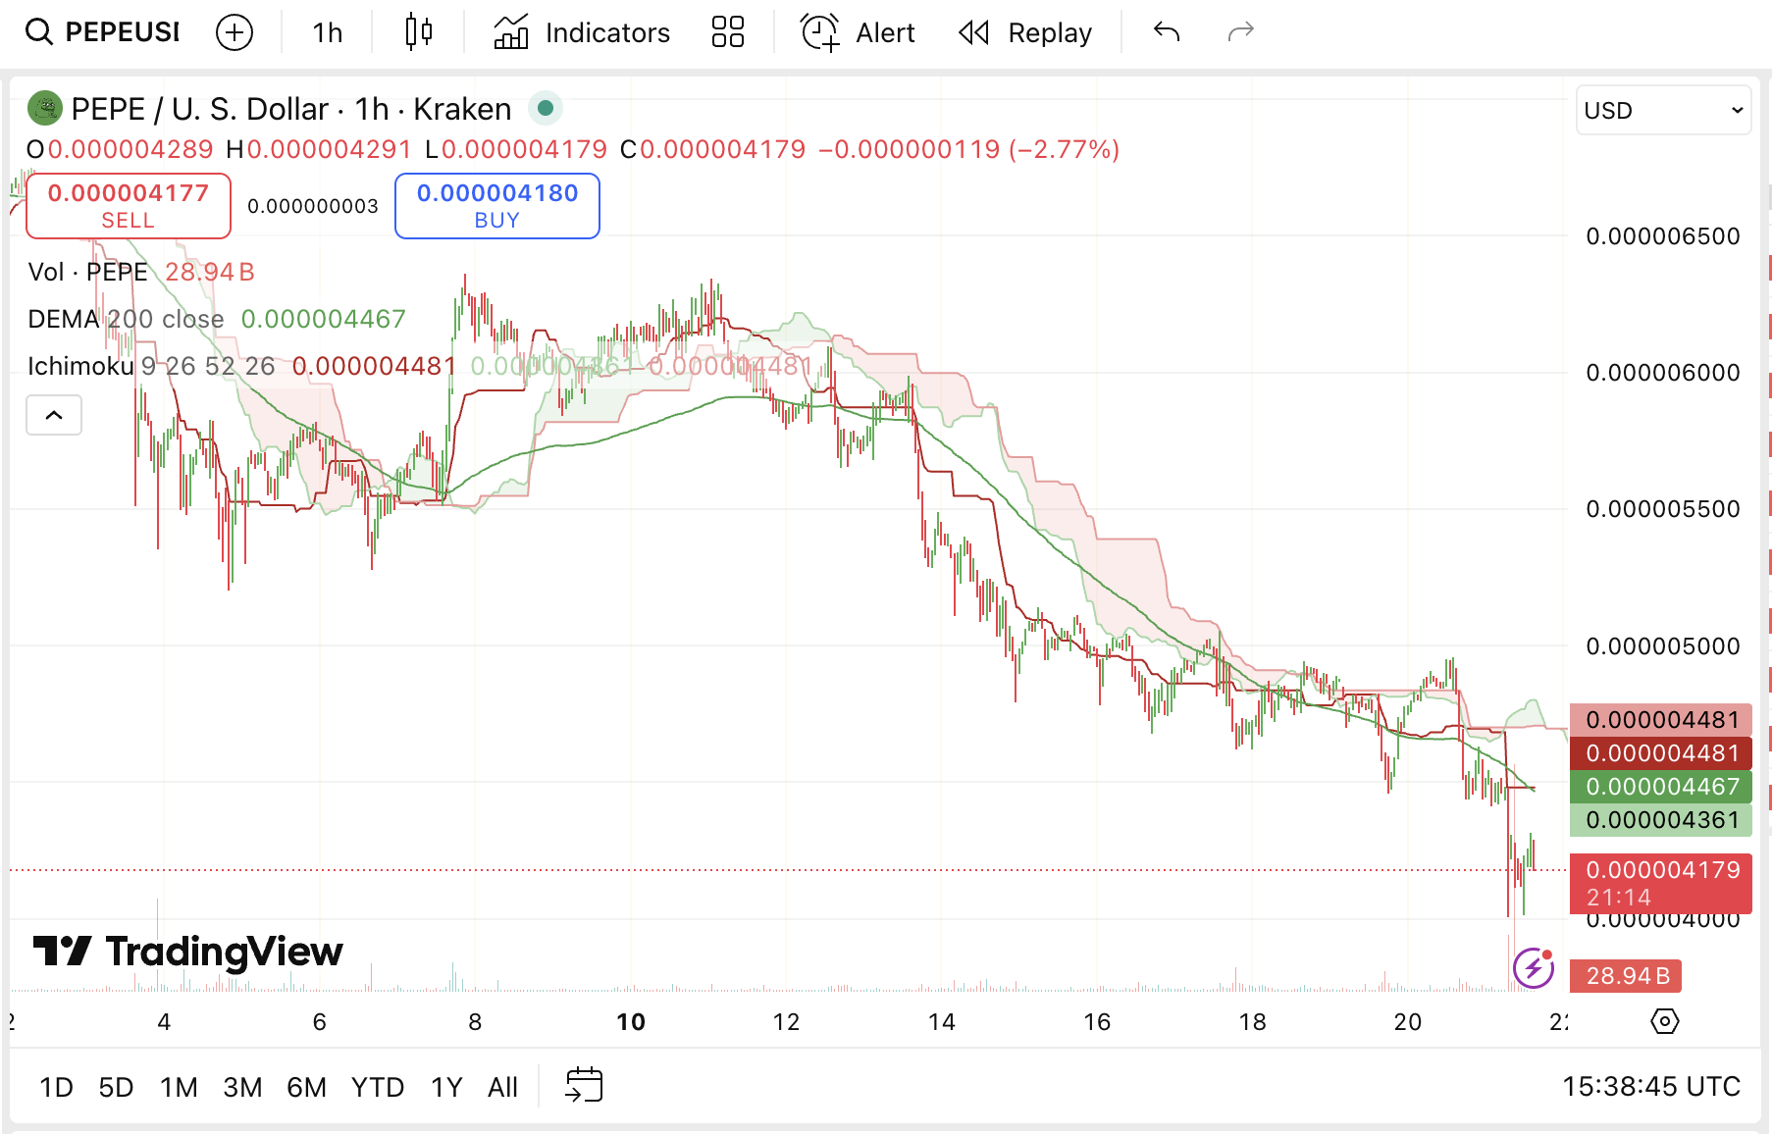Open the candlestick chart style selector
Screen dimensions: 1772x1134
pos(419,32)
